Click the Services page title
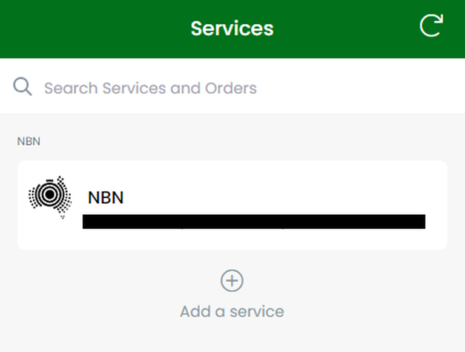Image resolution: width=465 pixels, height=352 pixels. (232, 28)
